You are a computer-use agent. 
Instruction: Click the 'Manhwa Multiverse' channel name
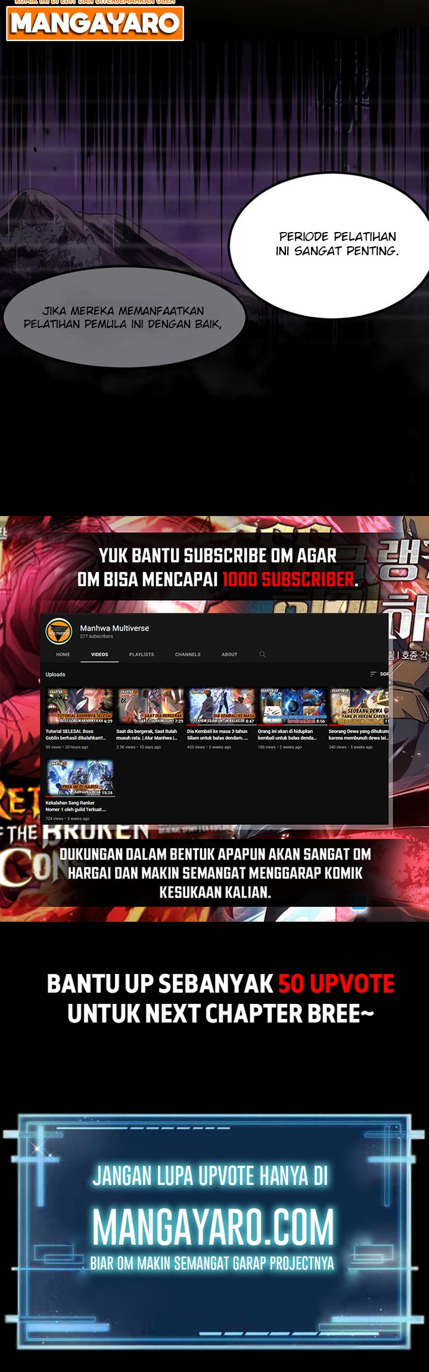pyautogui.click(x=114, y=628)
